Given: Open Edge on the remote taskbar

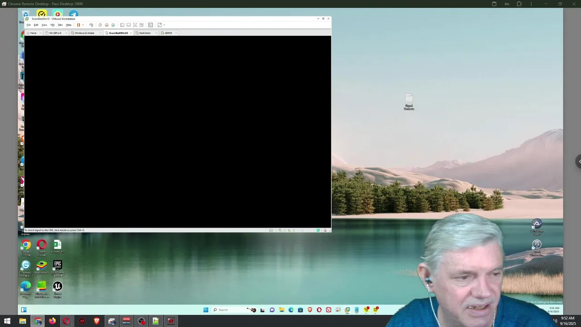Looking at the screenshot, I should pyautogui.click(x=291, y=310).
